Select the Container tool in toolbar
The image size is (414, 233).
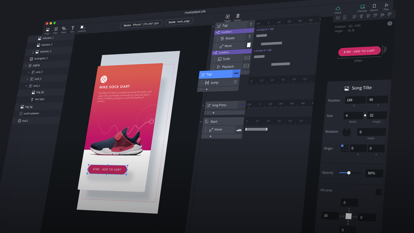click(x=82, y=28)
